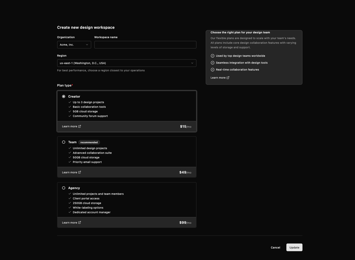Image resolution: width=355 pixels, height=260 pixels.
Task: Click checkmark icon next to 'Community forum support'
Action: [x=70, y=116]
